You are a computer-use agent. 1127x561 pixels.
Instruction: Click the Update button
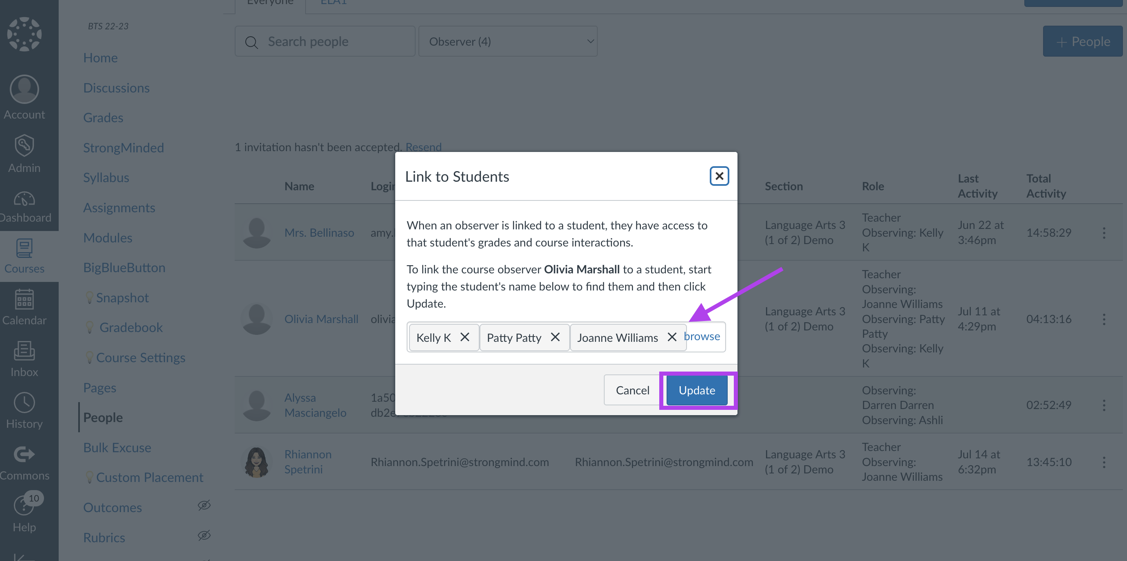(x=697, y=390)
